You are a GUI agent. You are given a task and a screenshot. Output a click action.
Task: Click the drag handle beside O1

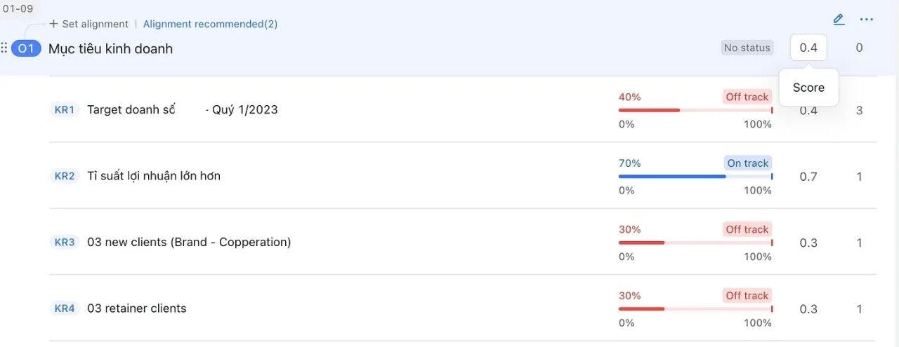coord(4,48)
